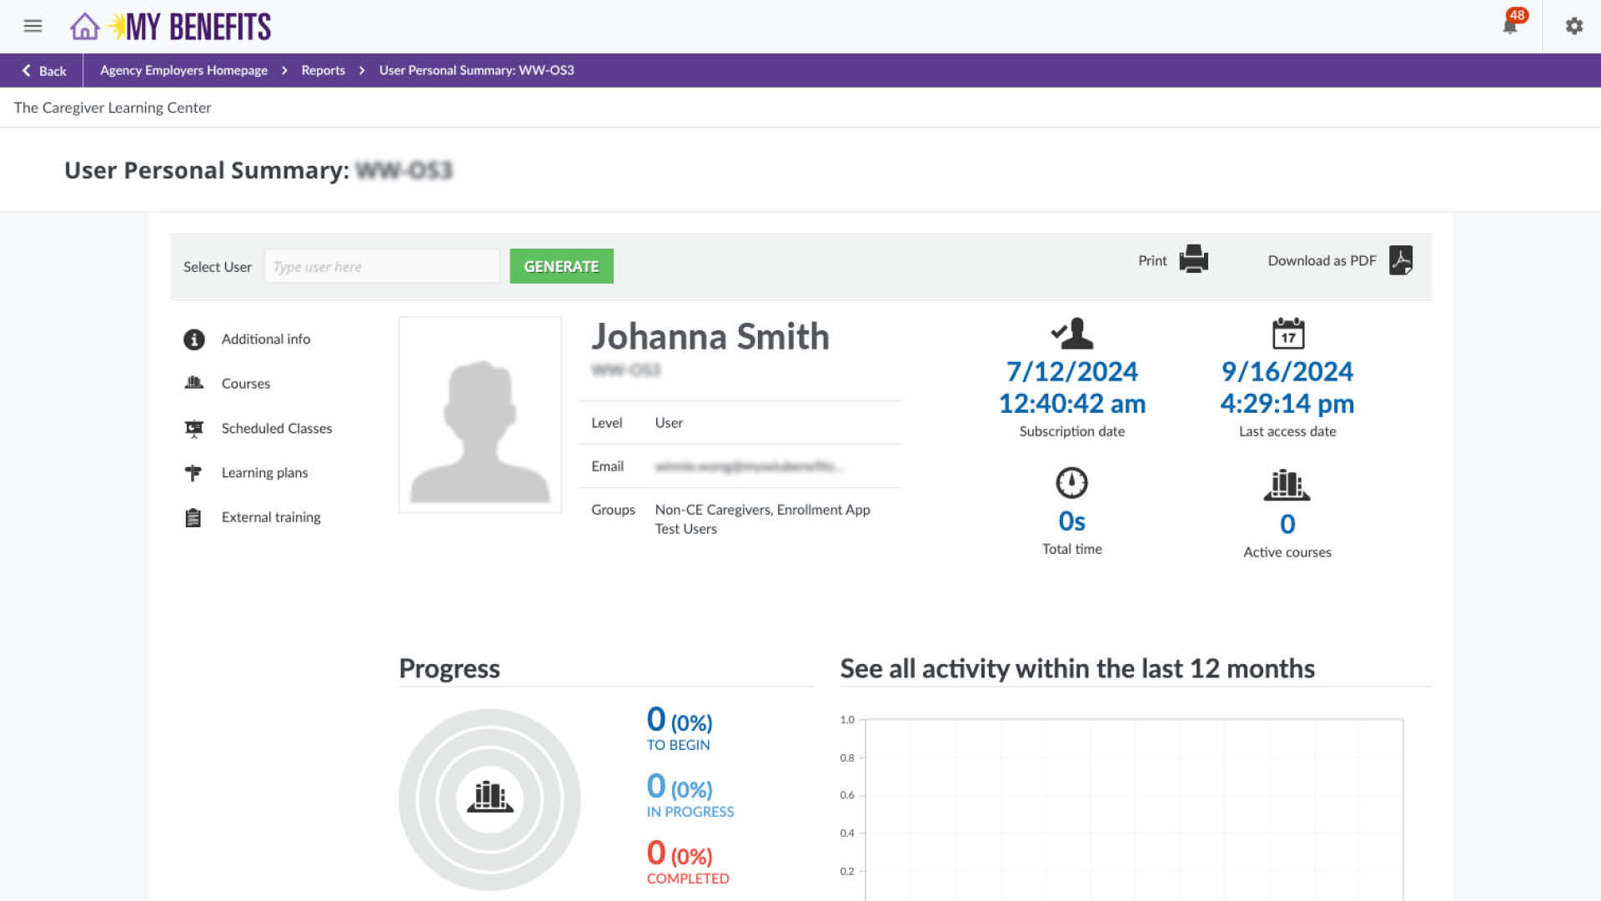This screenshot has height=901, width=1601.
Task: Click the Back button
Action: [43, 70]
